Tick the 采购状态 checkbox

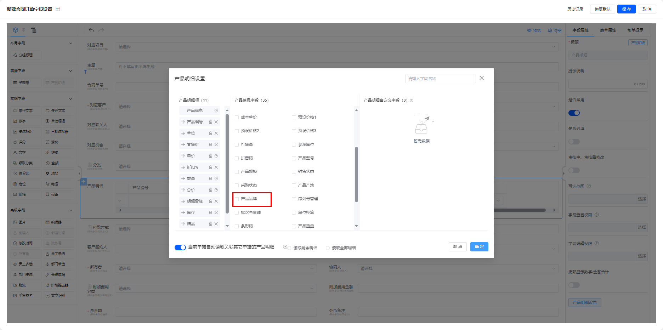click(x=237, y=186)
